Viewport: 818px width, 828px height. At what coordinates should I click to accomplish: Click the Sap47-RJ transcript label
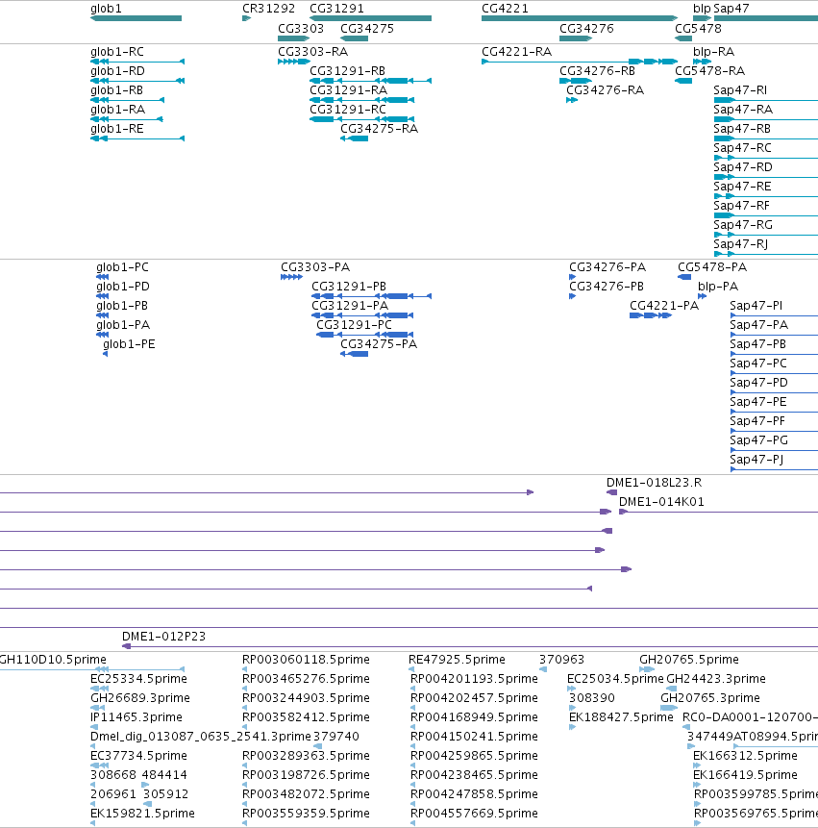coord(740,244)
